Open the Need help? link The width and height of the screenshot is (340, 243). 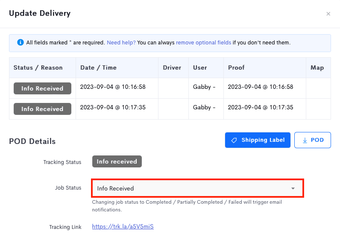coord(121,42)
